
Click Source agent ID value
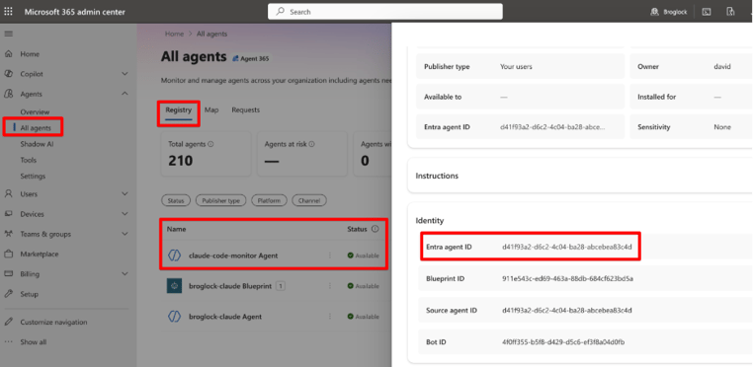coord(566,311)
